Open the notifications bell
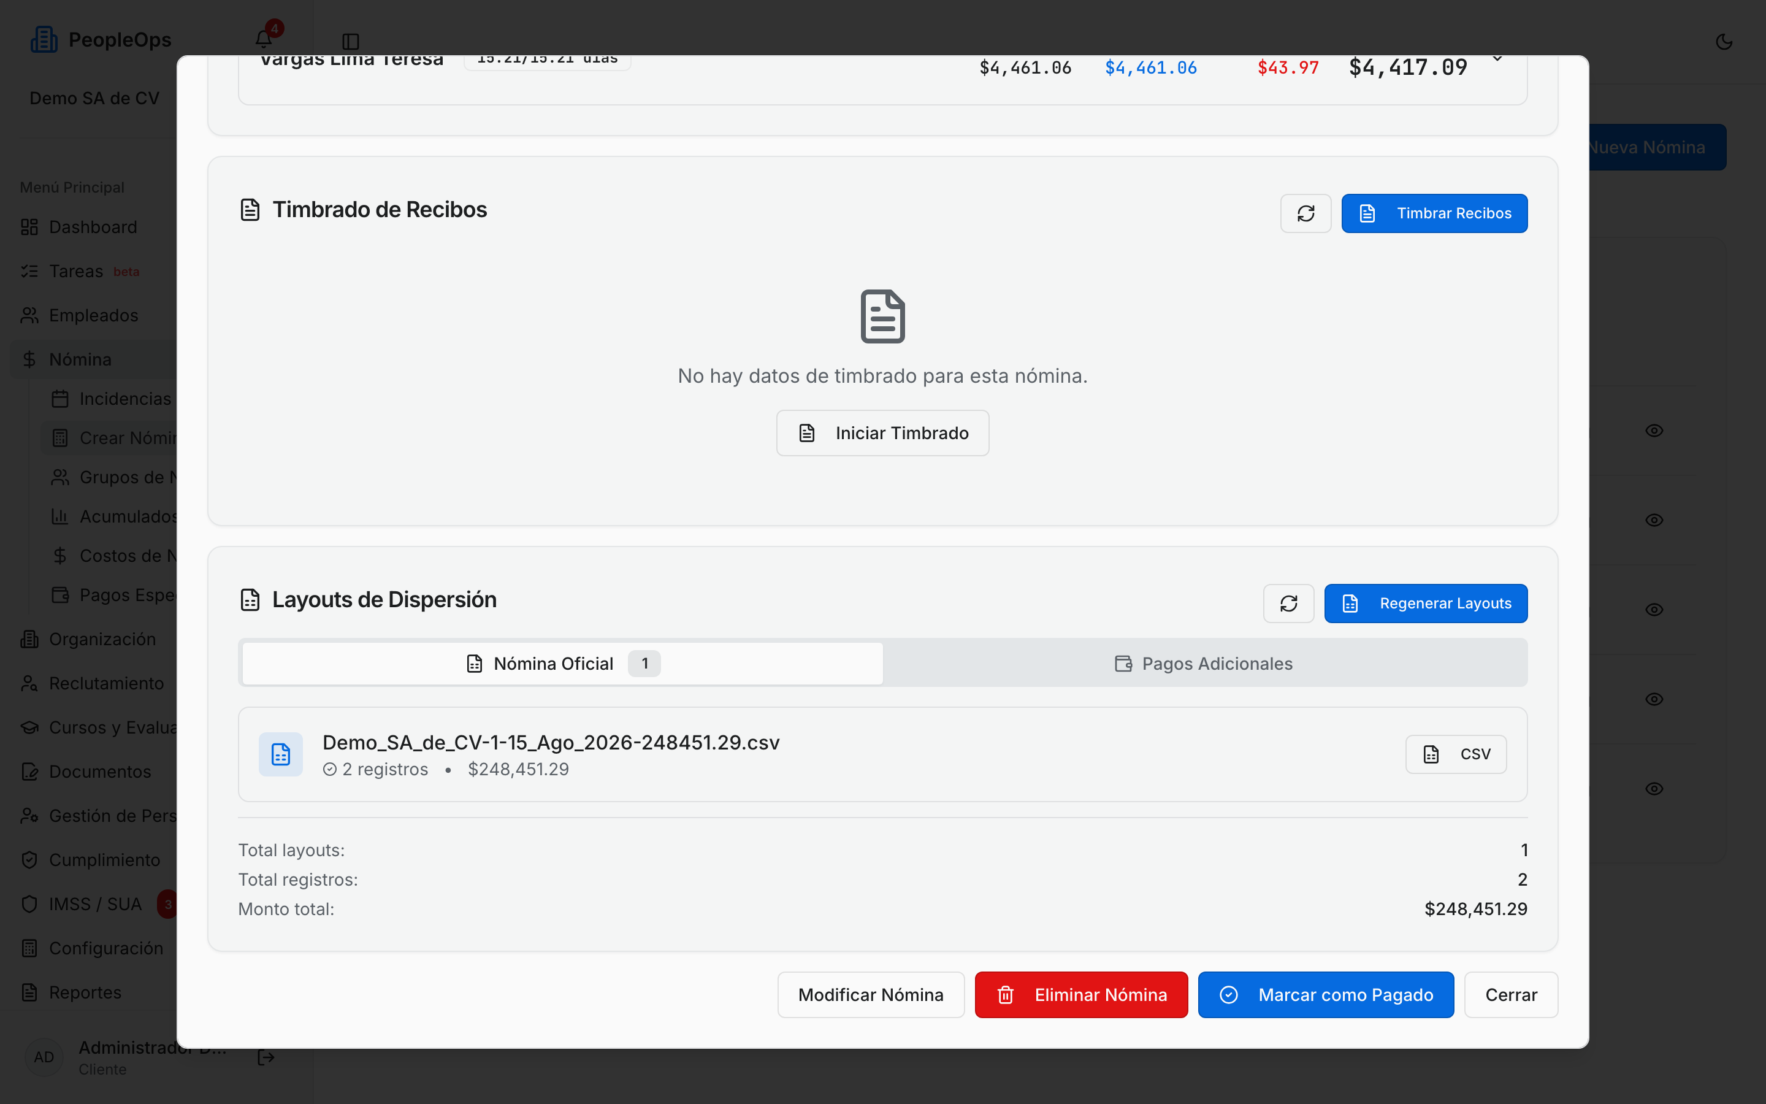1766x1104 pixels. 264,39
